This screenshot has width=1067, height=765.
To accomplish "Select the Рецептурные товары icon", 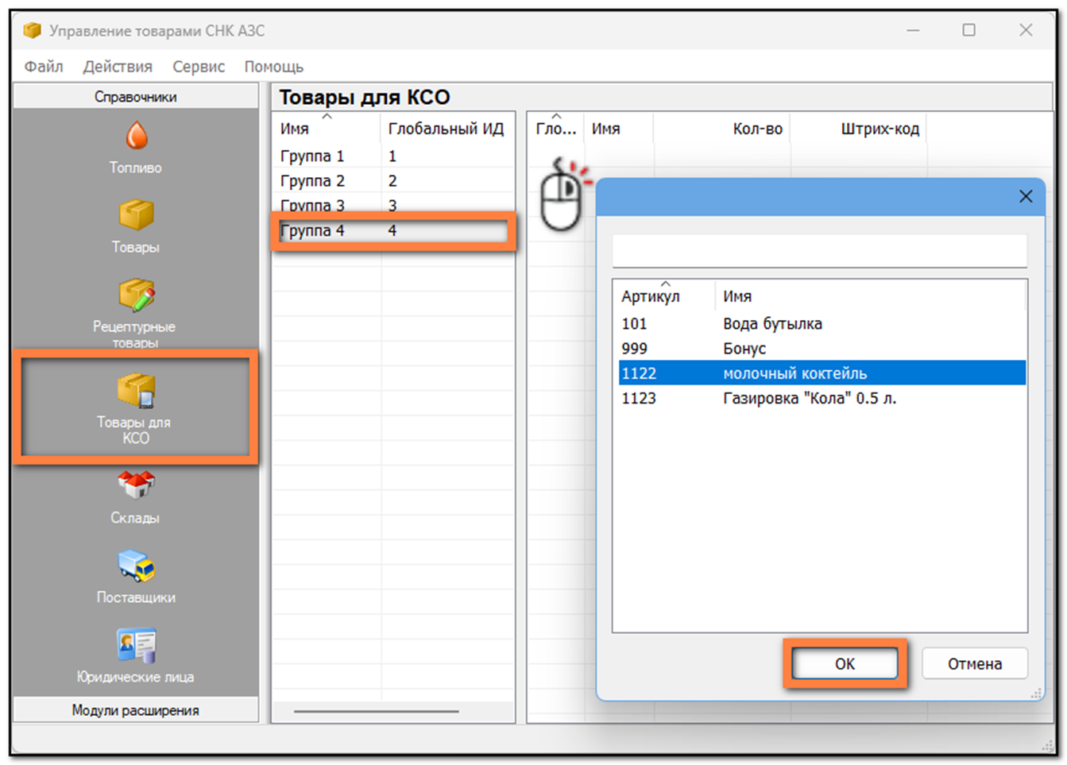I will pos(136,295).
